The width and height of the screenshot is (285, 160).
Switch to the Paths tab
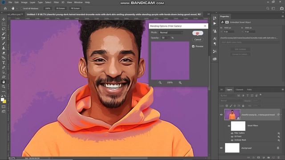coord(249,90)
